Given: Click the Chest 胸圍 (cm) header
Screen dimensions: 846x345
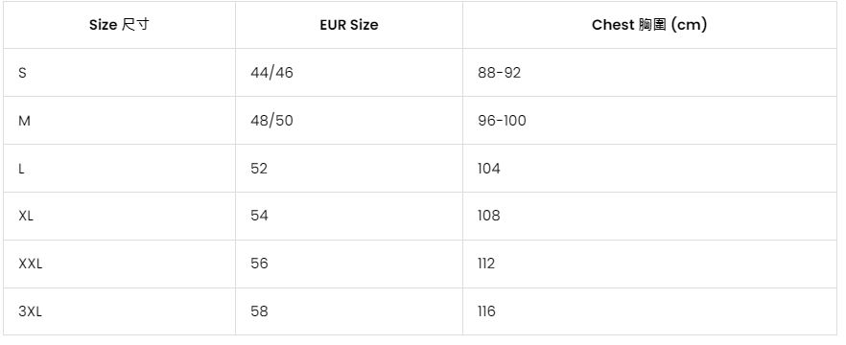Looking at the screenshot, I should (x=649, y=25).
